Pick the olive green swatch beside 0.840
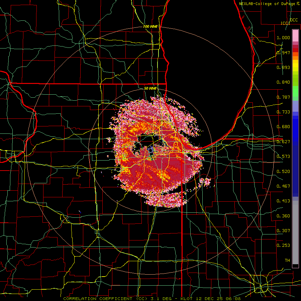Viewport: 301px width, 301px height. 295,80
